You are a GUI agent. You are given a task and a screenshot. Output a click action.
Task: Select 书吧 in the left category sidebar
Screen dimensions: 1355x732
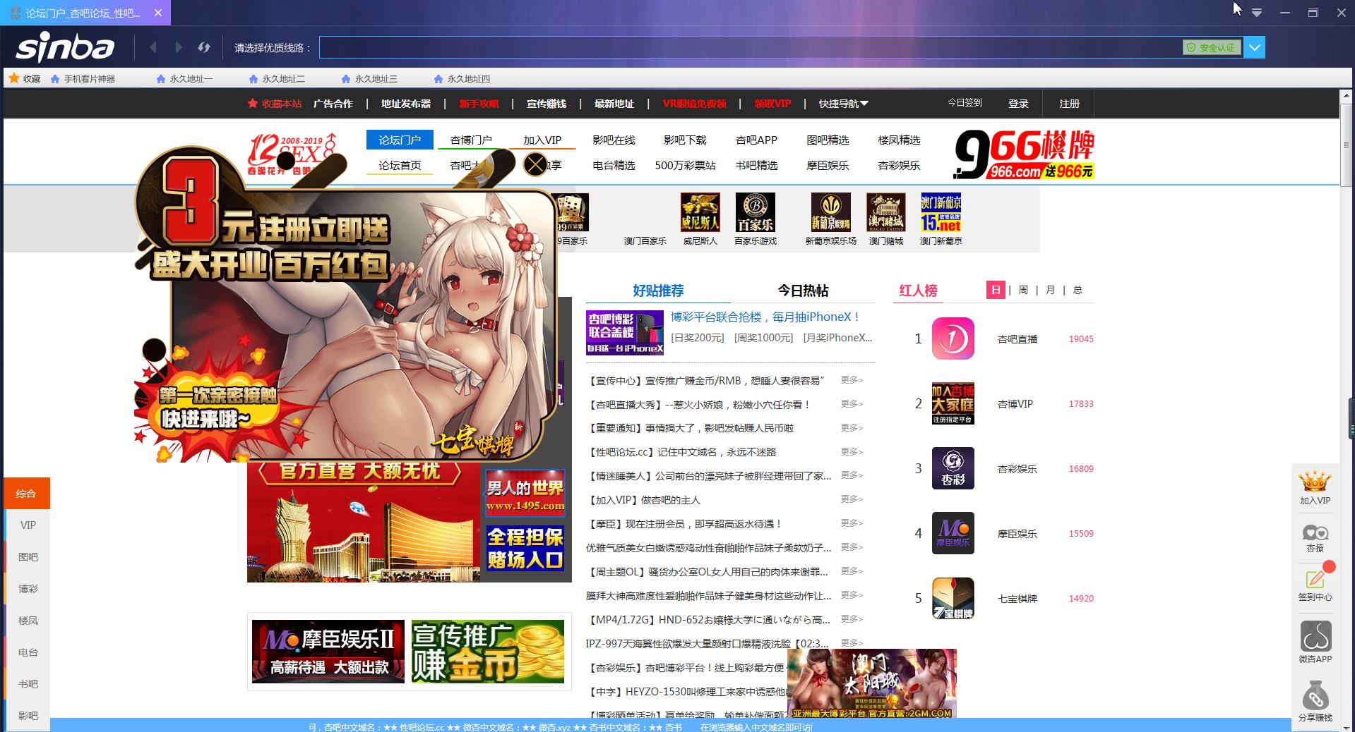coord(27,684)
